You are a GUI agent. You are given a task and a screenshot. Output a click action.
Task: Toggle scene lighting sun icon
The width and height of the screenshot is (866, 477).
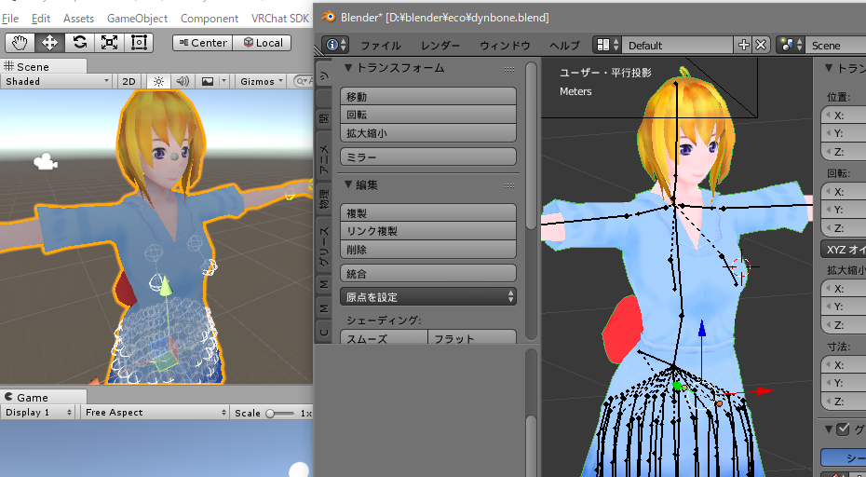tap(158, 81)
